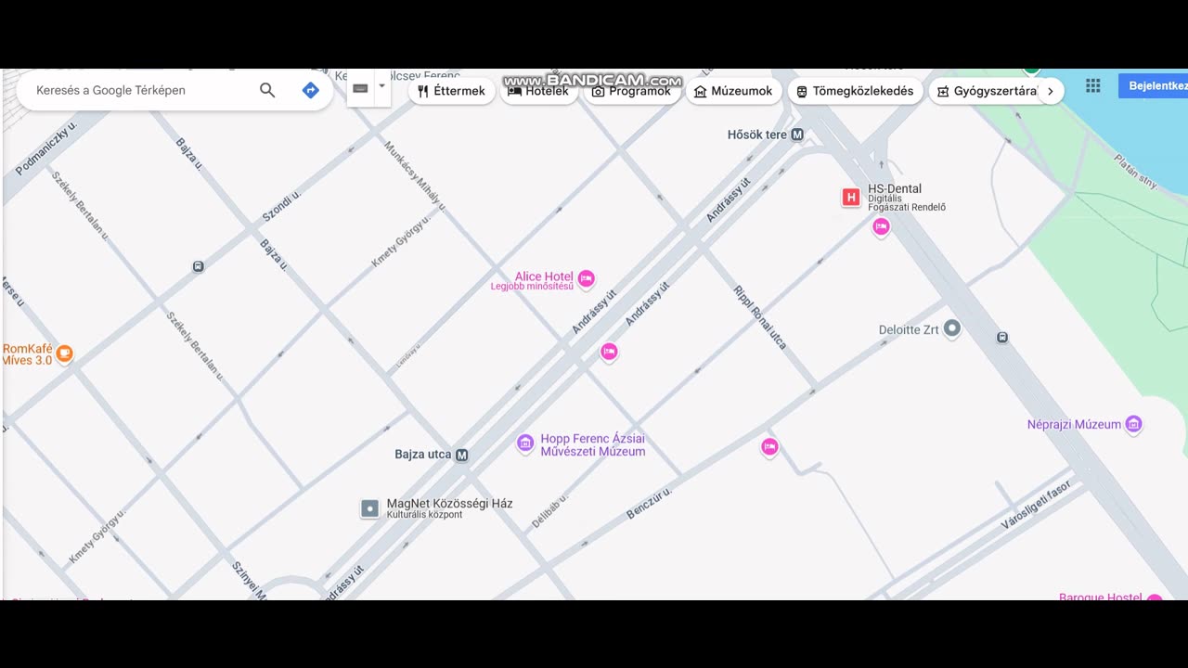The image size is (1188, 668).
Task: Focus the Keresés a Google Térképen search field
Action: [x=139, y=90]
